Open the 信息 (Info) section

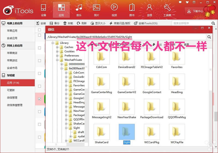pos(150,10)
